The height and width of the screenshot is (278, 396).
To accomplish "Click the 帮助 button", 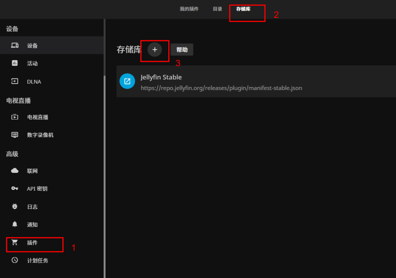I will coord(182,49).
